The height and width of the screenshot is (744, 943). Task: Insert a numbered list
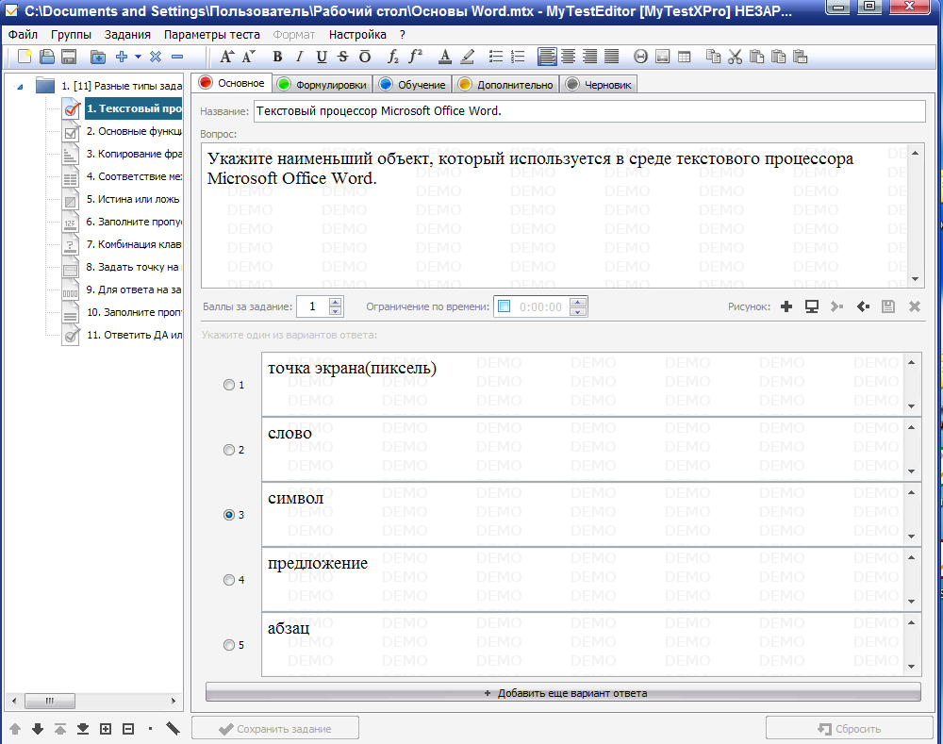tap(518, 58)
